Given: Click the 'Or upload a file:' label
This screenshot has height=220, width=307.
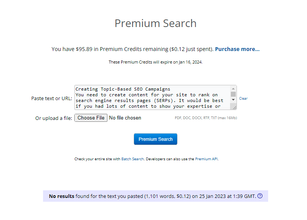Looking at the screenshot, I should tap(54, 118).
